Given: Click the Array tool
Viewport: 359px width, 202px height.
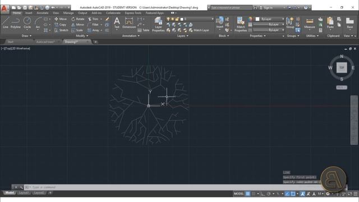Looking at the screenshot, I should click(x=94, y=30).
